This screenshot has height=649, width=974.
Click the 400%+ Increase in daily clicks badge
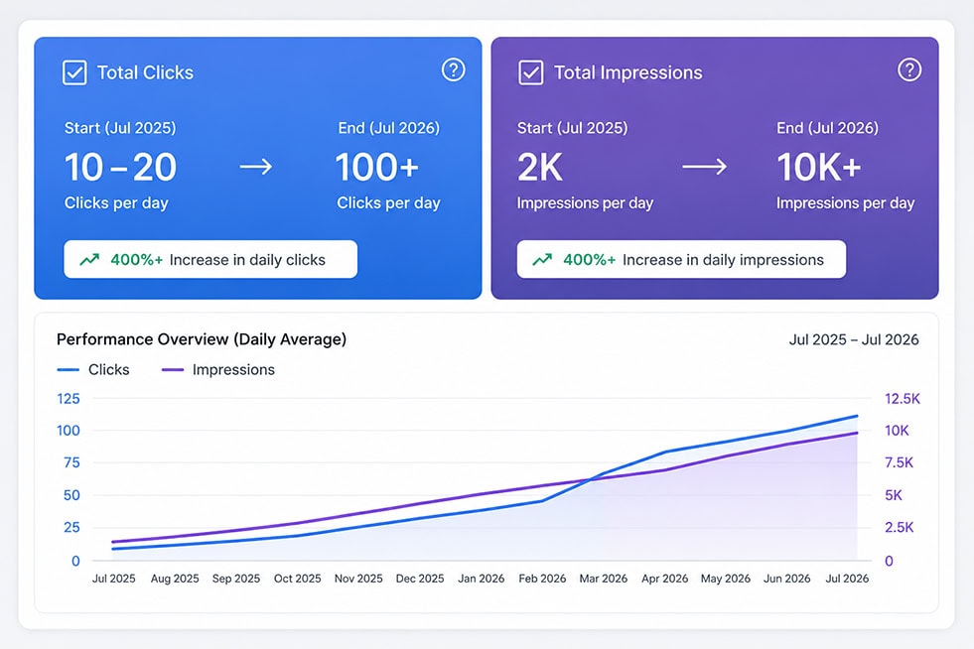tap(210, 259)
